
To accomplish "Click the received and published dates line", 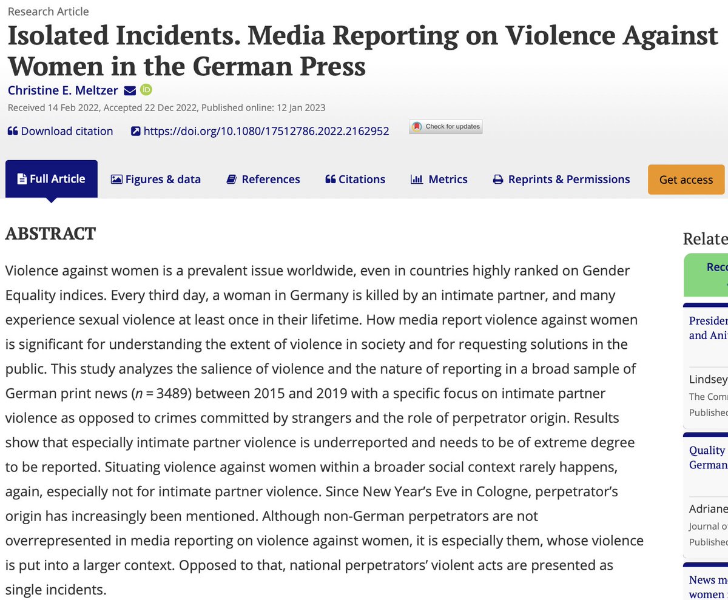I will click(166, 108).
